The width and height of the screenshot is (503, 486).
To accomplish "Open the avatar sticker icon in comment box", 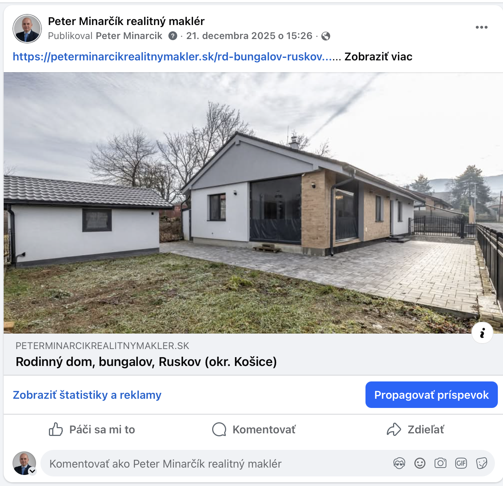I will [399, 463].
